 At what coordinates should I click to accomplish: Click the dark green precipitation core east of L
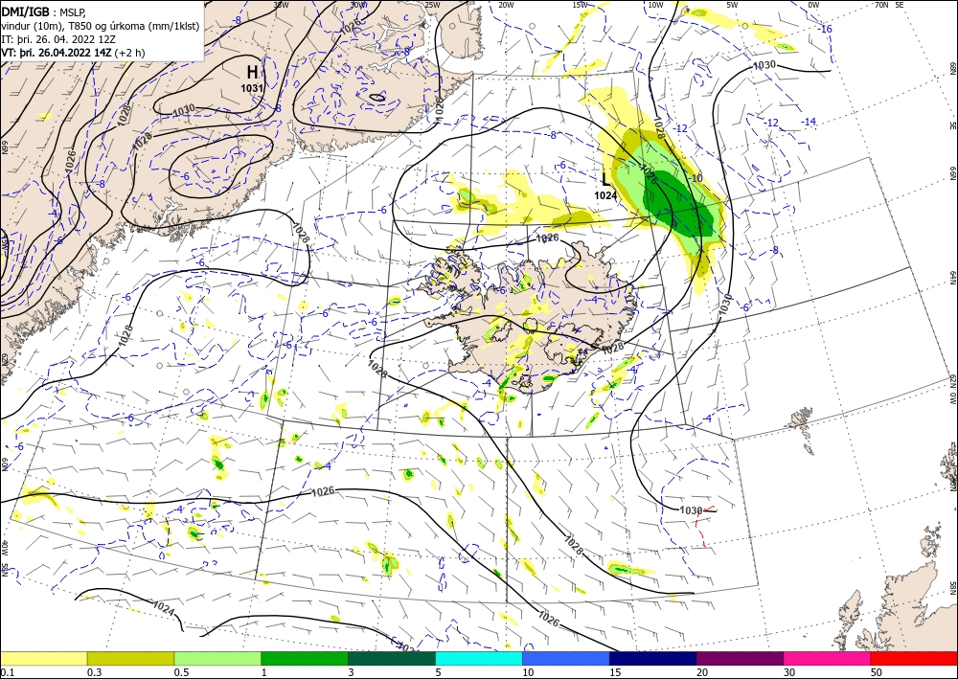[678, 206]
